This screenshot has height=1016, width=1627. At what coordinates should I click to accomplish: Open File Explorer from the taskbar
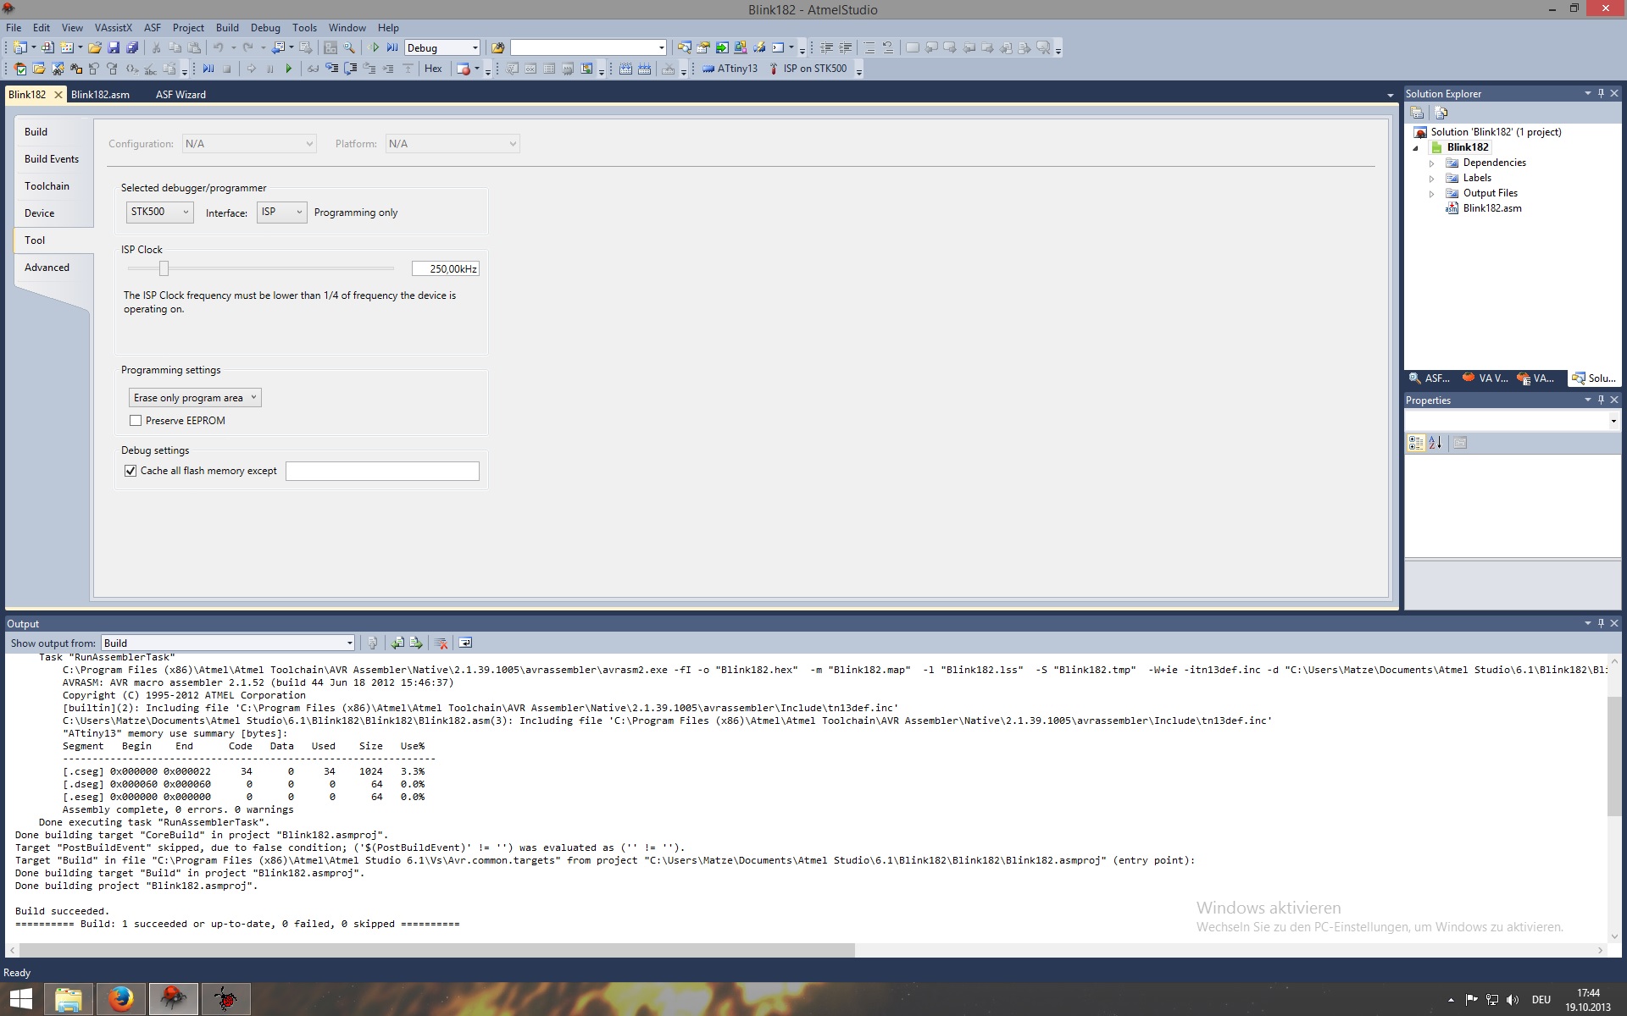point(69,999)
